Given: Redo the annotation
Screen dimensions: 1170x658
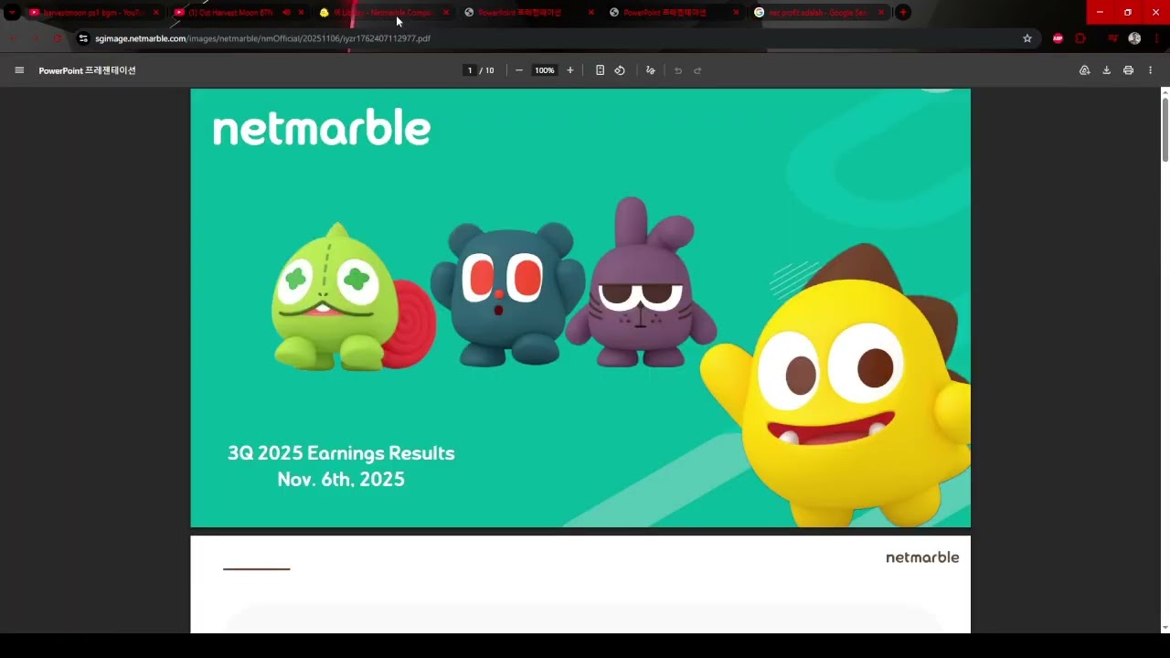Looking at the screenshot, I should click(x=697, y=70).
